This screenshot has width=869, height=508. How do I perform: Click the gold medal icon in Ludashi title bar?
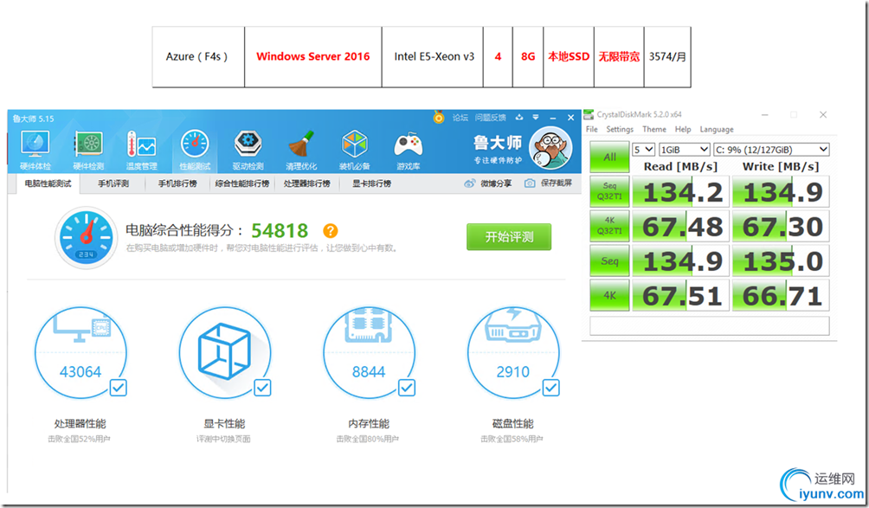tap(439, 118)
